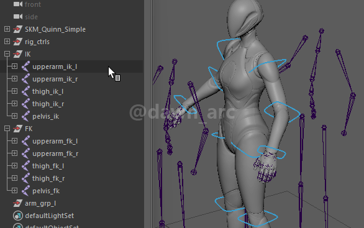Image resolution: width=364 pixels, height=228 pixels.
Task: Expand the thigh_fk_l joint
Action: click(14, 166)
